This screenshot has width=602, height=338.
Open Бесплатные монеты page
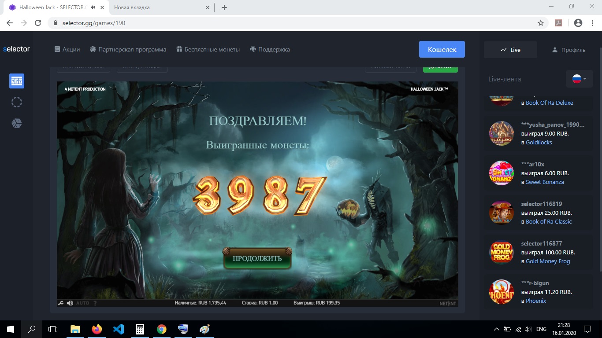[208, 49]
